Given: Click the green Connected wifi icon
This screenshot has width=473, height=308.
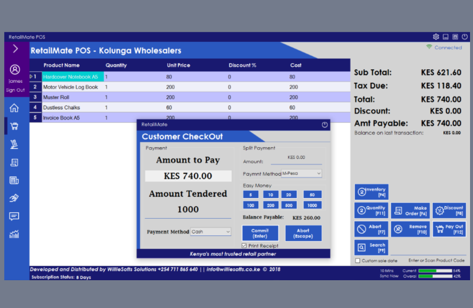Looking at the screenshot, I should 429,47.
